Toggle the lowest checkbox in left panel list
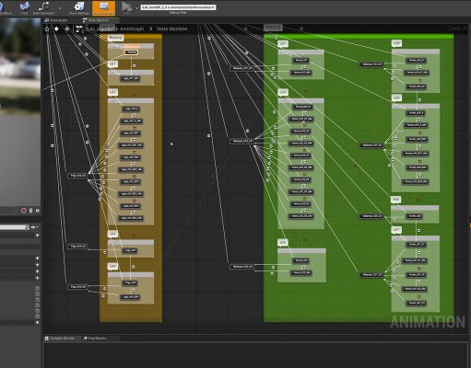This screenshot has width=471, height=368. 37,316
